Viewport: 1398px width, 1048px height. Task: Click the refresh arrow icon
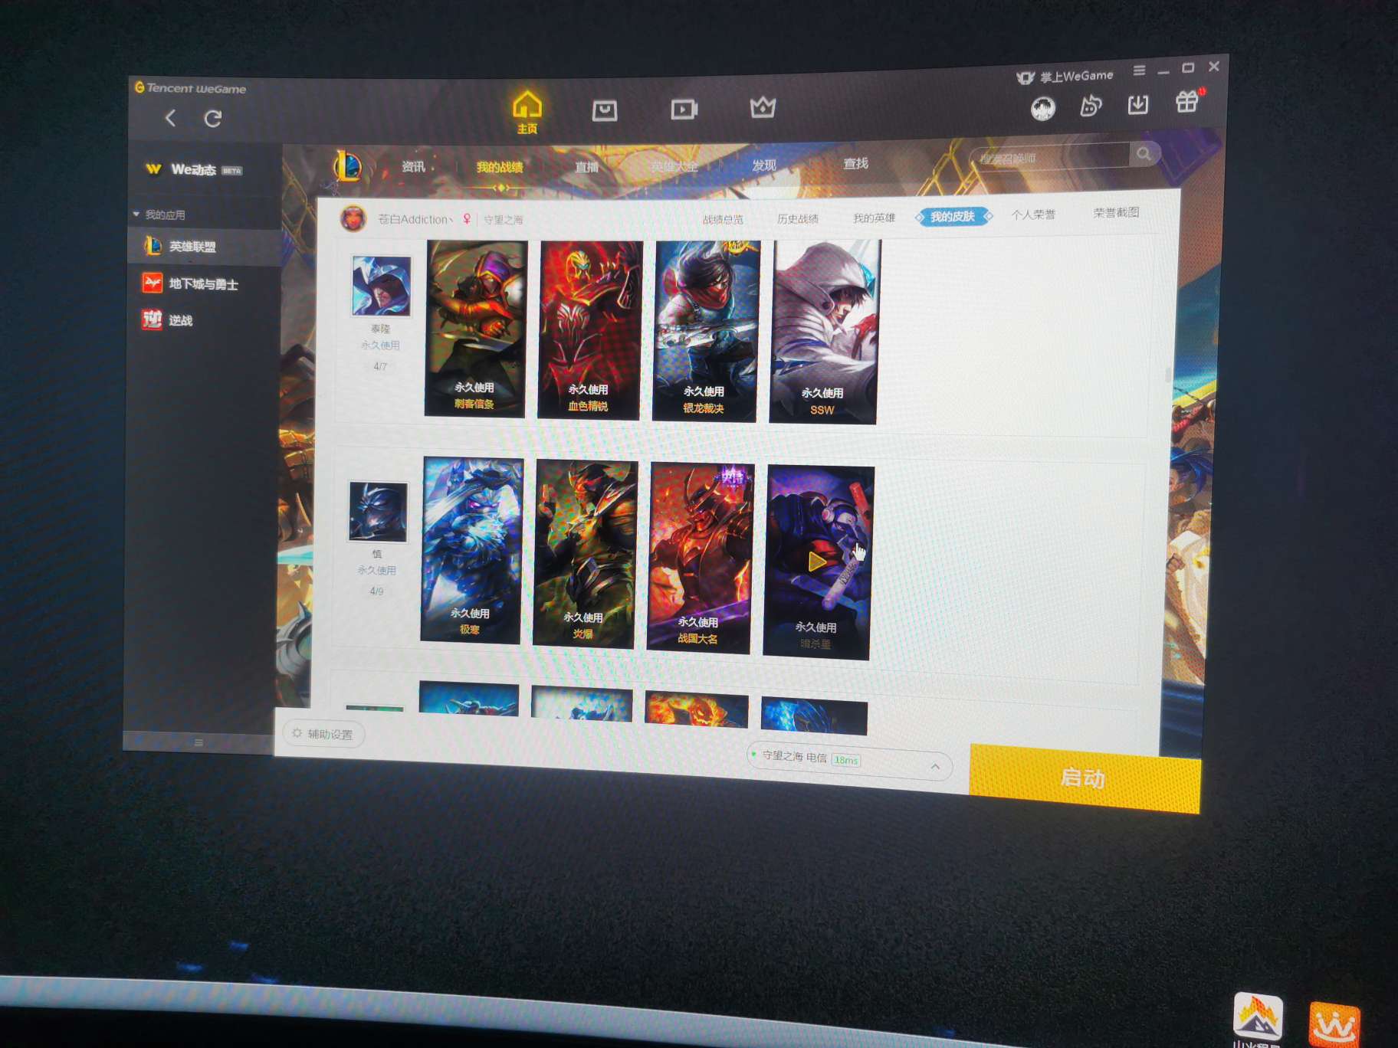coord(213,119)
